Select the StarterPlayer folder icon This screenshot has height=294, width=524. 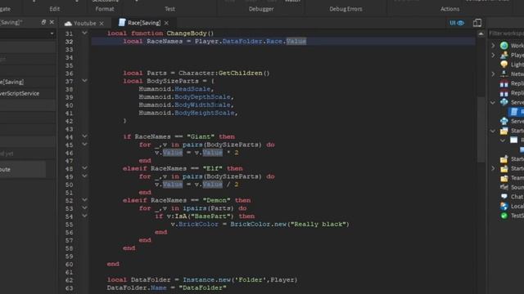(504, 169)
